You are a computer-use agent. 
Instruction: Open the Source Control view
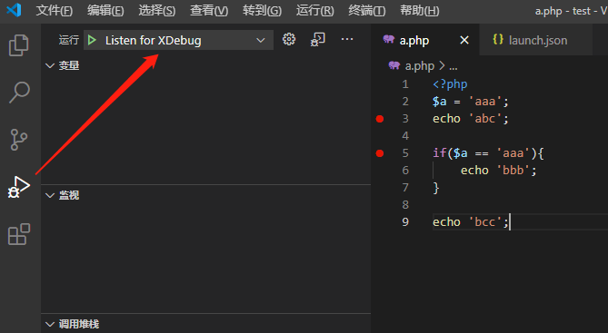click(x=18, y=140)
